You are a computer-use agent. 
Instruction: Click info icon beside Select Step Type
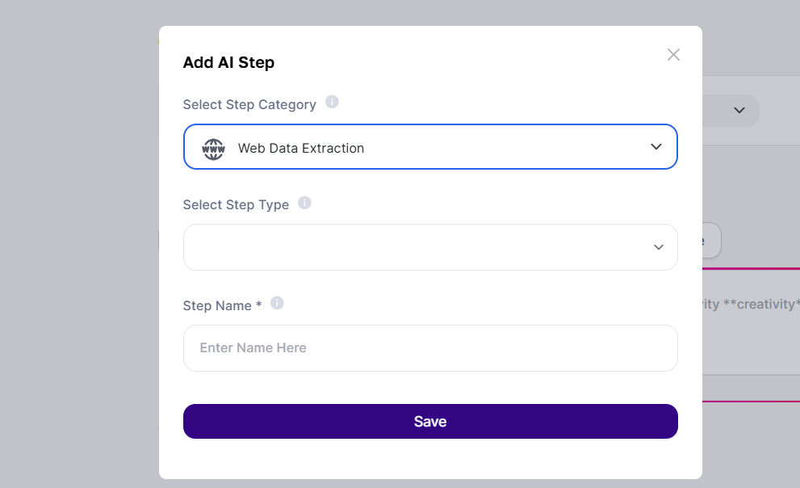click(x=304, y=203)
